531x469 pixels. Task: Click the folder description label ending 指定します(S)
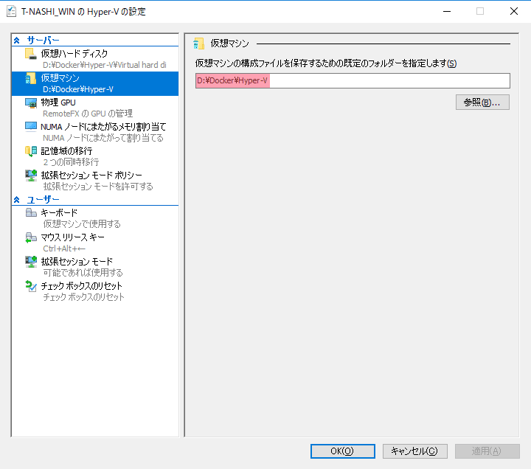tap(326, 63)
